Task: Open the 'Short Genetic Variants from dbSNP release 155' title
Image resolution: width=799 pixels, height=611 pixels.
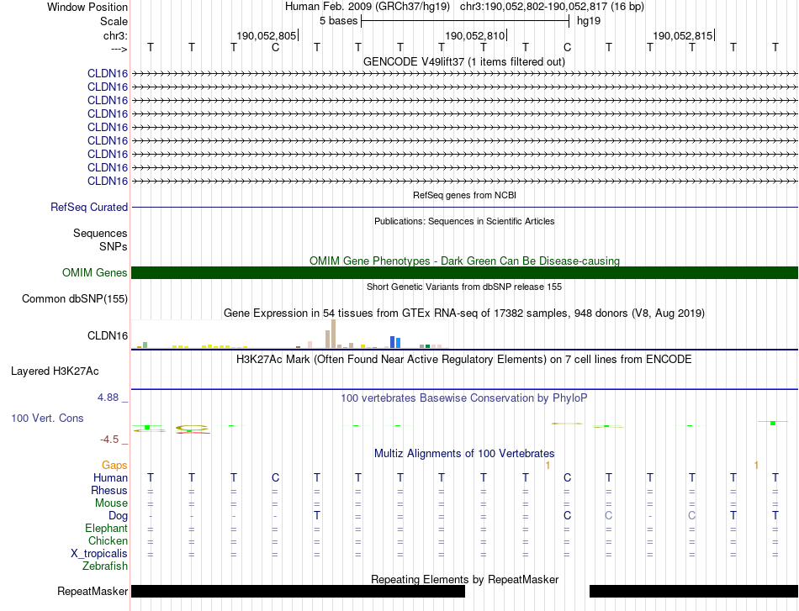Action: [464, 287]
